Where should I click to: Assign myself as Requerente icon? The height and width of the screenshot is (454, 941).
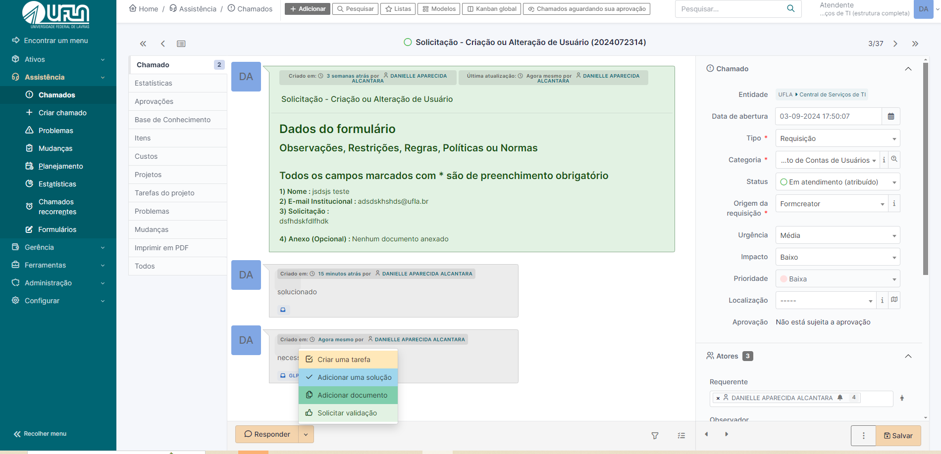tap(902, 398)
